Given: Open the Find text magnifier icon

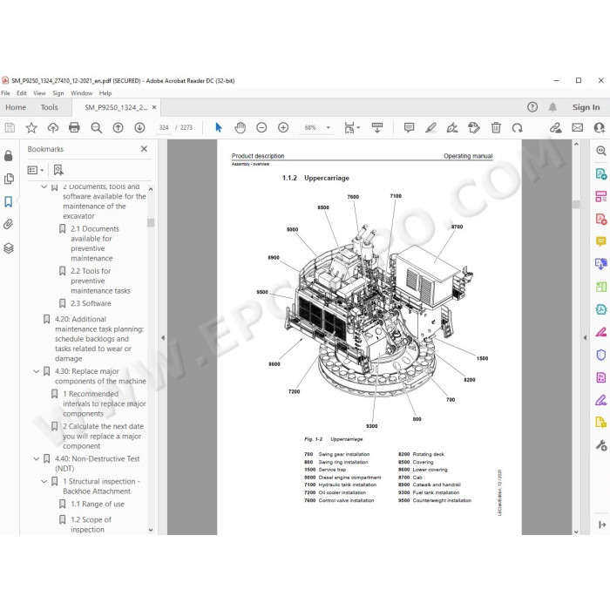Looking at the screenshot, I should tap(96, 127).
